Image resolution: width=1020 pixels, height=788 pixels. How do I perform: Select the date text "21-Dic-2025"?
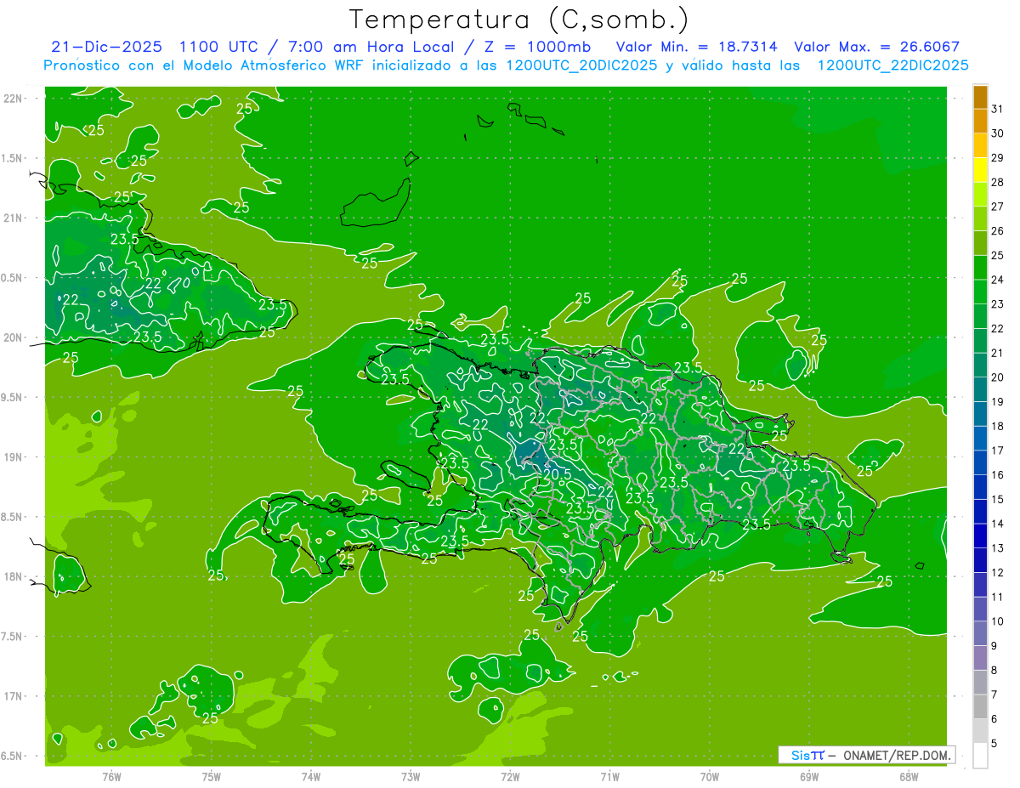pos(107,47)
